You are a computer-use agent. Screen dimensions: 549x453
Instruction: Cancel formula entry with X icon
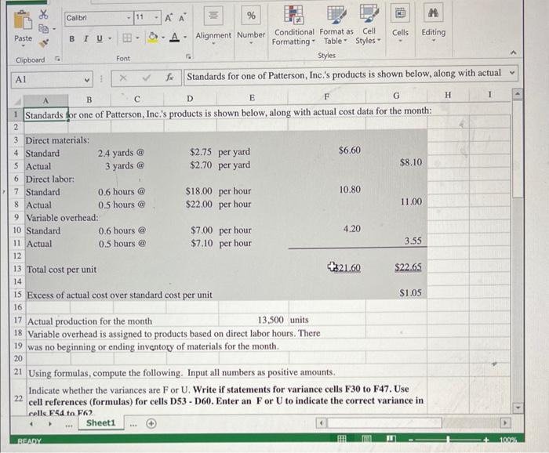[123, 78]
